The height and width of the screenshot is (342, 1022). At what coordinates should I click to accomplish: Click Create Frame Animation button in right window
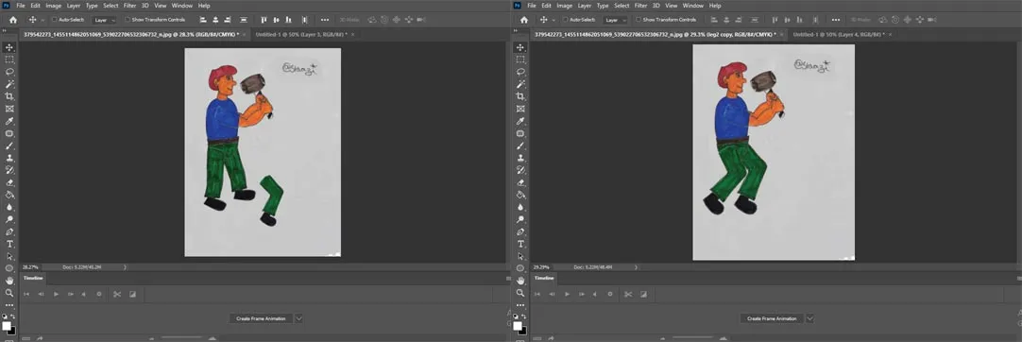point(772,318)
